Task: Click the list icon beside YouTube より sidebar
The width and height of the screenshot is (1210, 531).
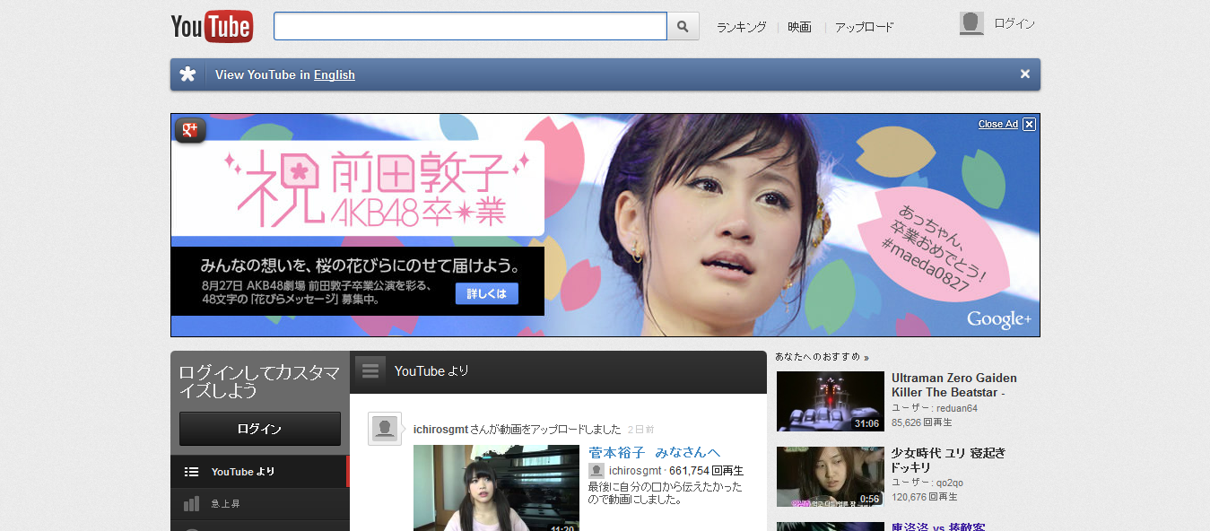Action: point(191,472)
